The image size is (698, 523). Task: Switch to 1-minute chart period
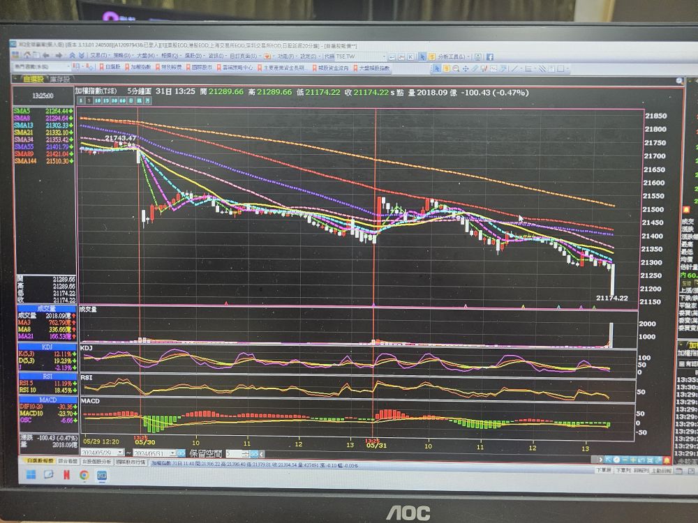(81, 100)
